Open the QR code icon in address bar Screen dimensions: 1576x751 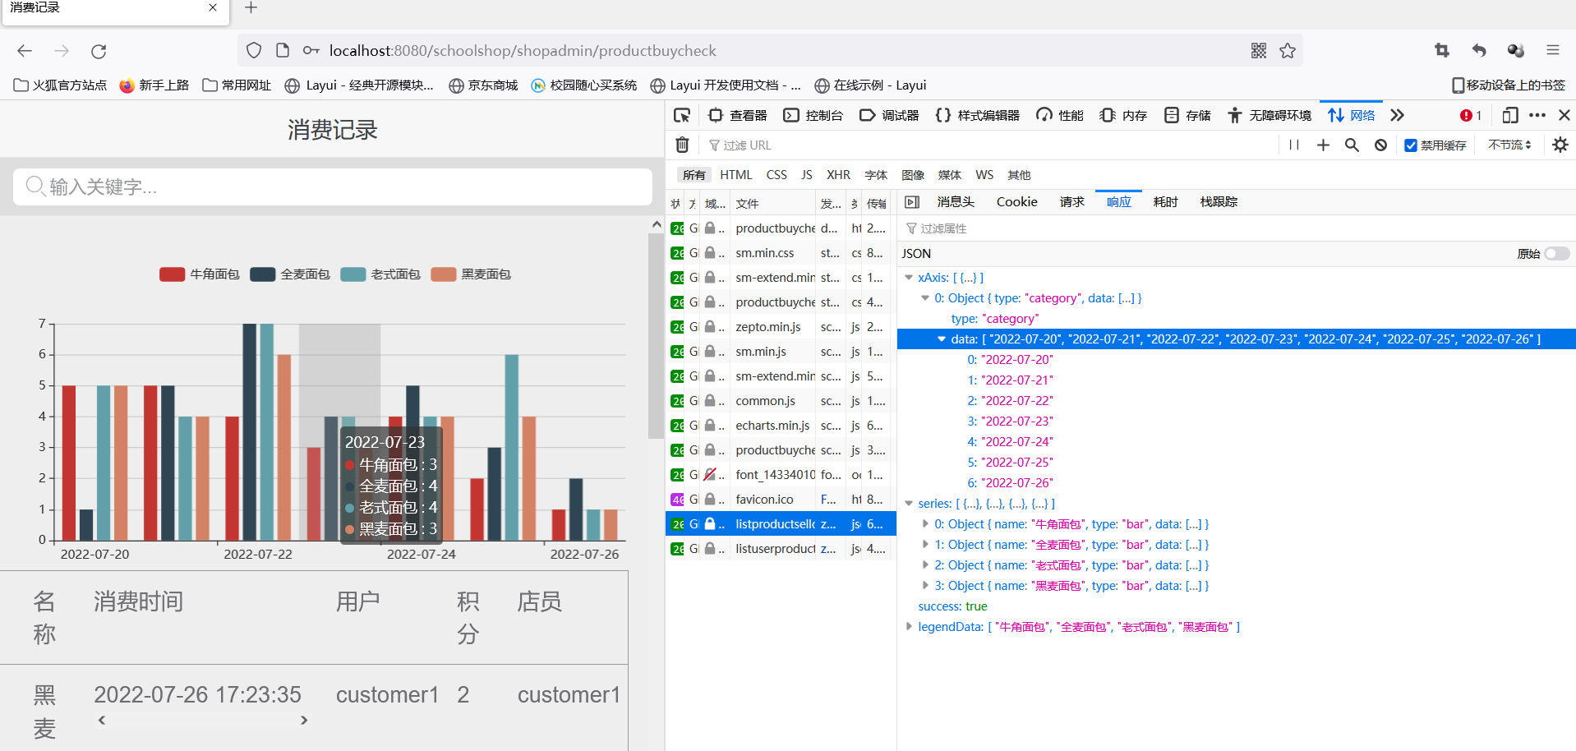(x=1258, y=51)
